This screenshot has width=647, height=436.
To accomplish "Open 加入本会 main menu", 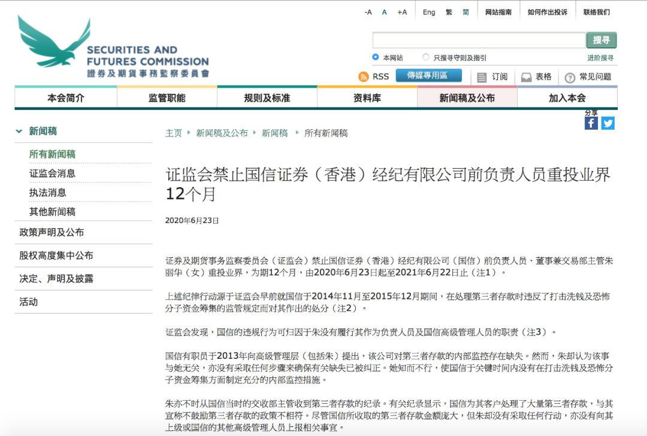I will click(567, 98).
